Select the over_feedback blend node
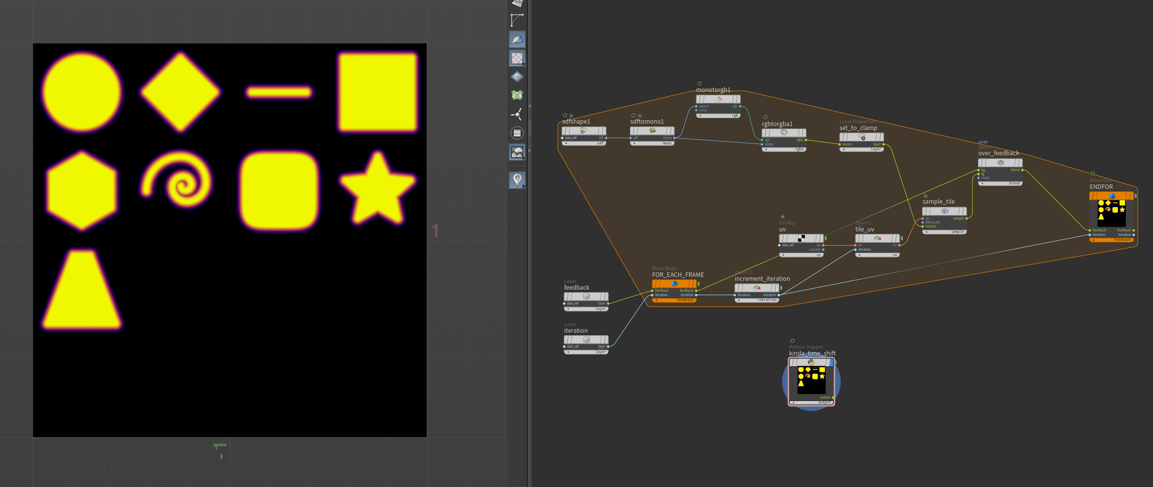Screen dimensions: 1153x487 click(x=1000, y=163)
